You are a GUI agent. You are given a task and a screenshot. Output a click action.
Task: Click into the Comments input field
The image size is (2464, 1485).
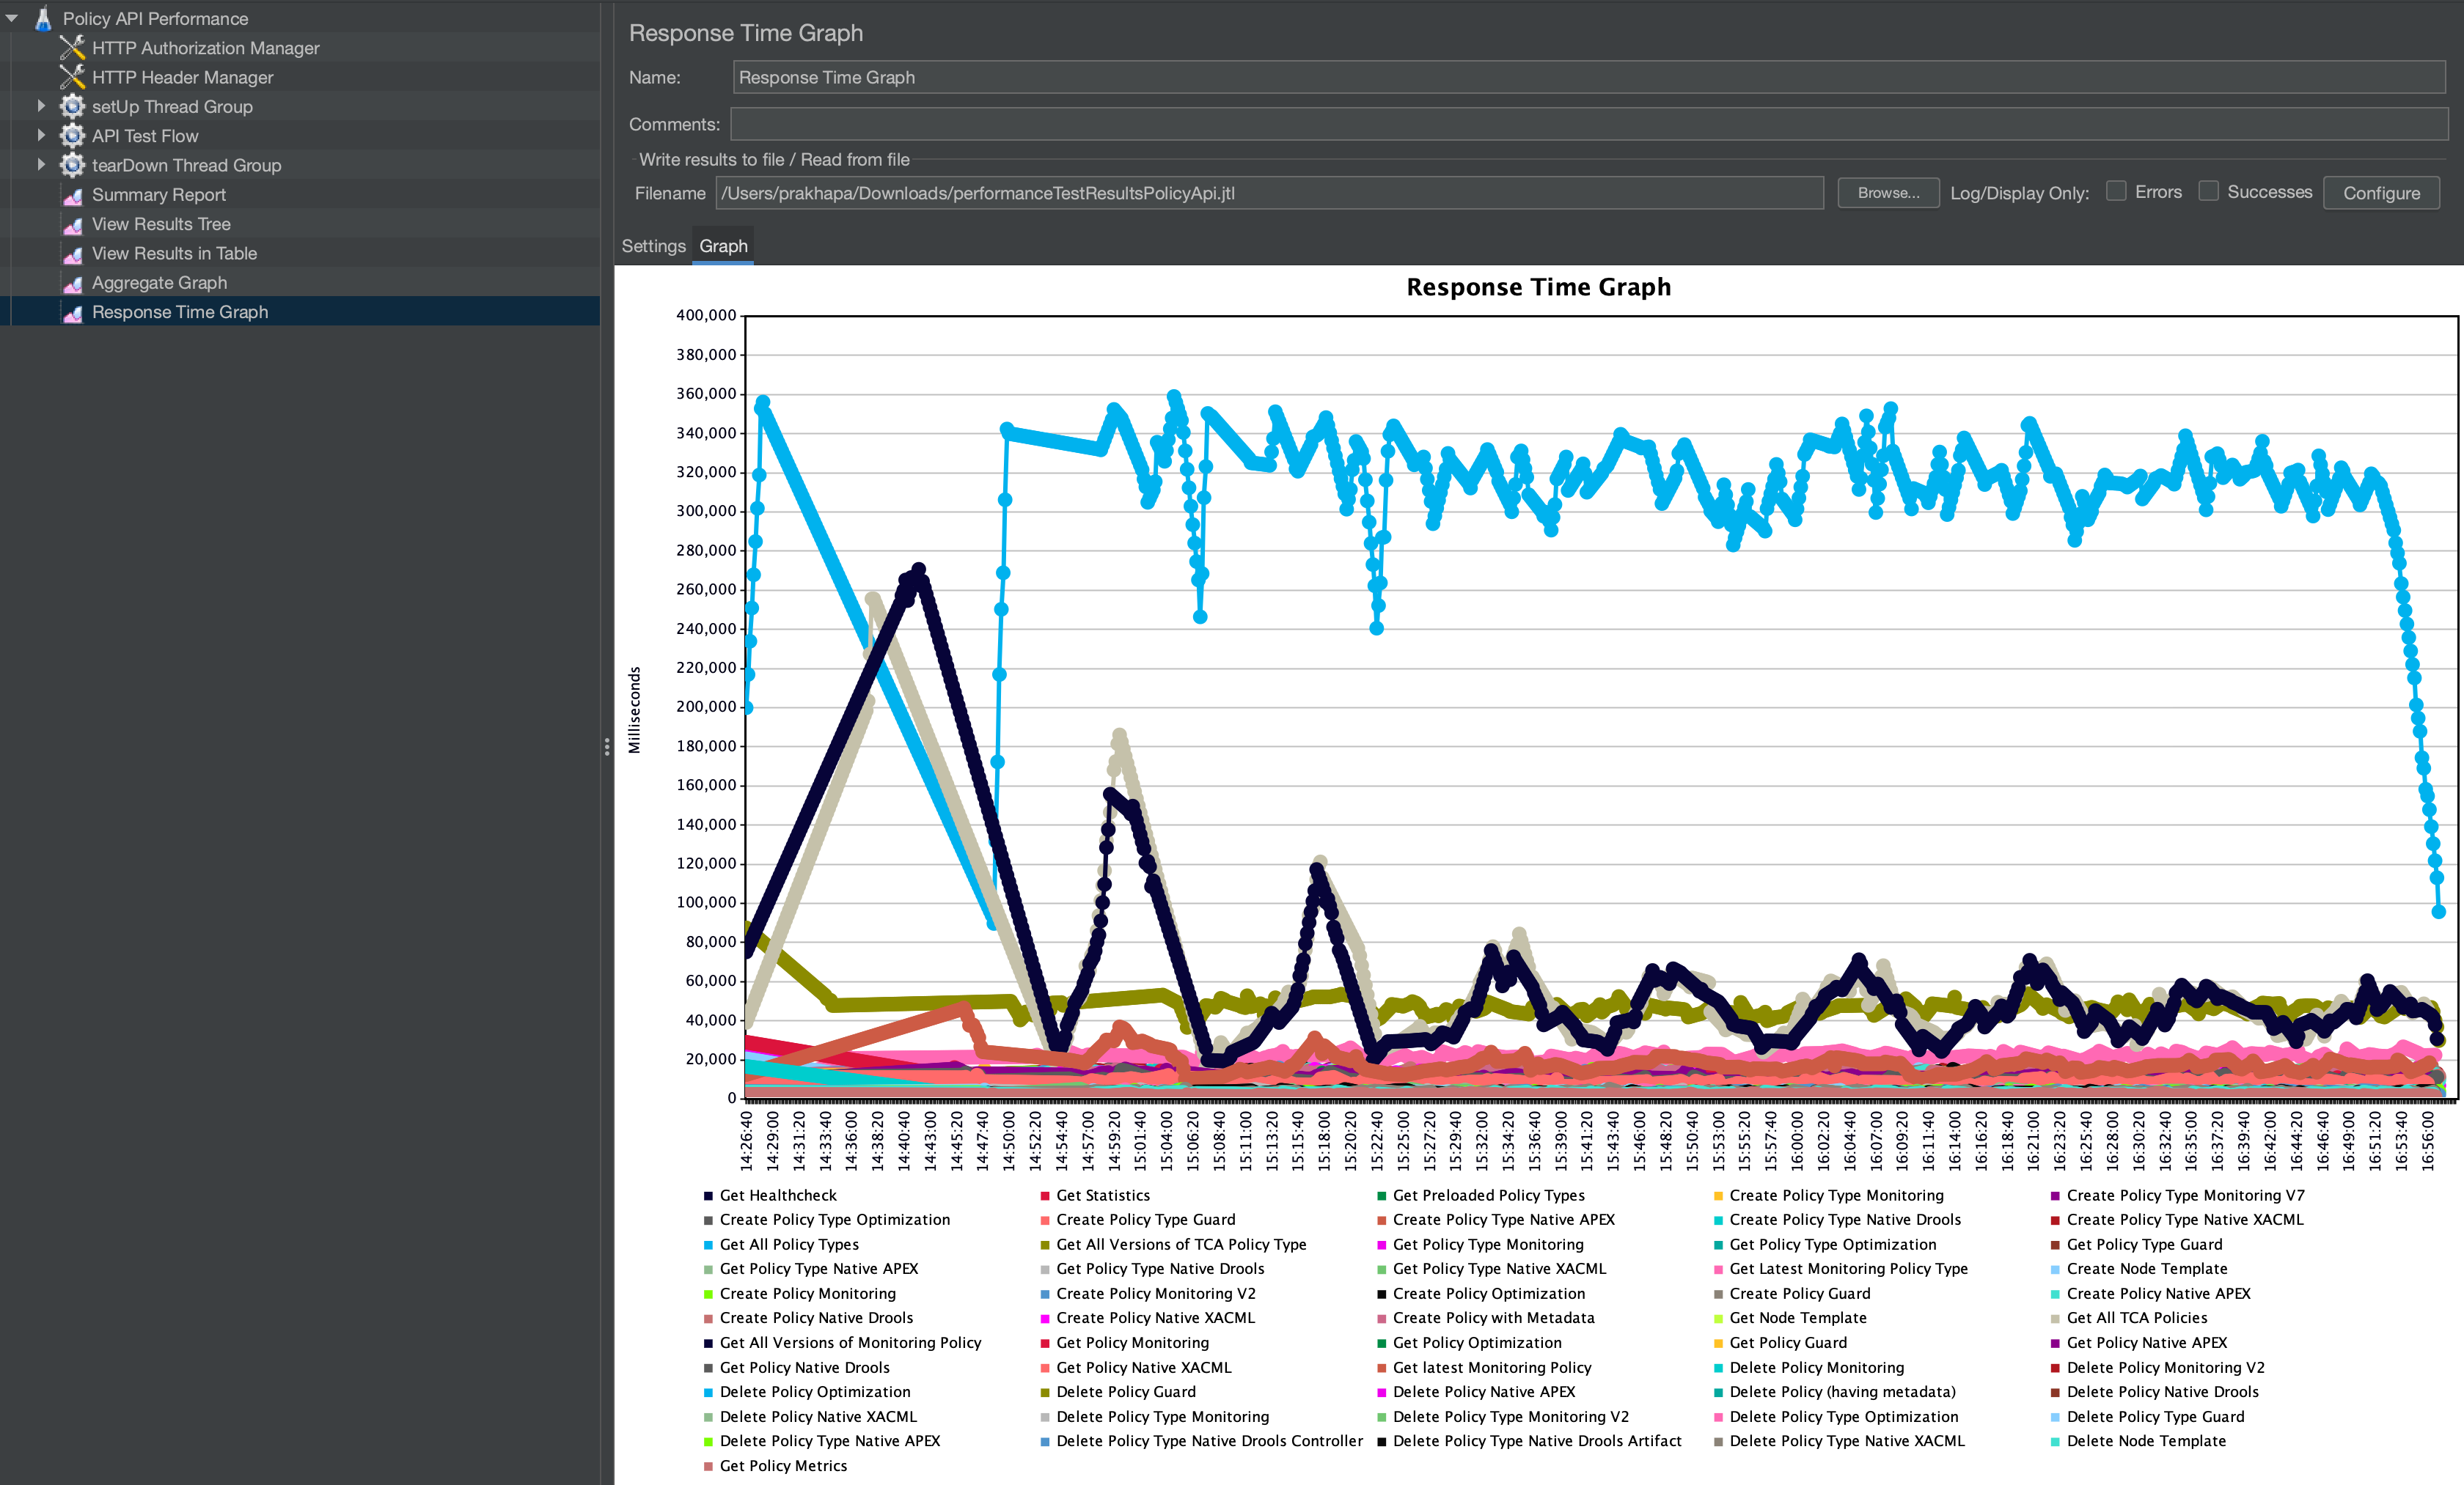tap(1589, 124)
